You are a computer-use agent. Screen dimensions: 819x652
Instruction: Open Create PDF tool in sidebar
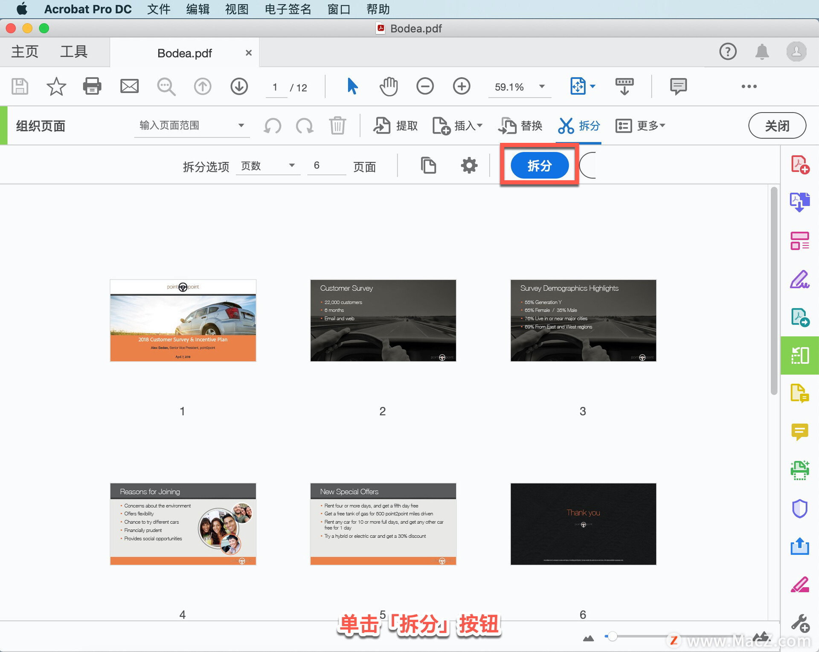coord(799,165)
